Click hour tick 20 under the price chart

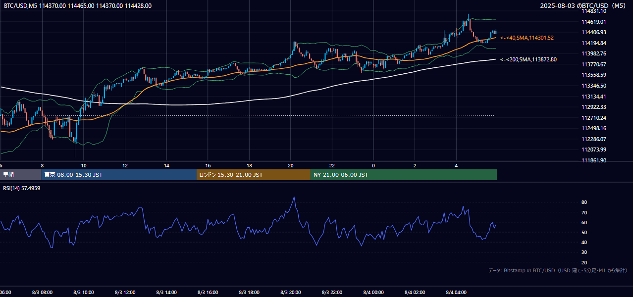pyautogui.click(x=291, y=166)
